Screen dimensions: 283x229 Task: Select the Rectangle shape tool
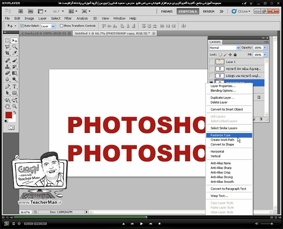(x=15, y=93)
